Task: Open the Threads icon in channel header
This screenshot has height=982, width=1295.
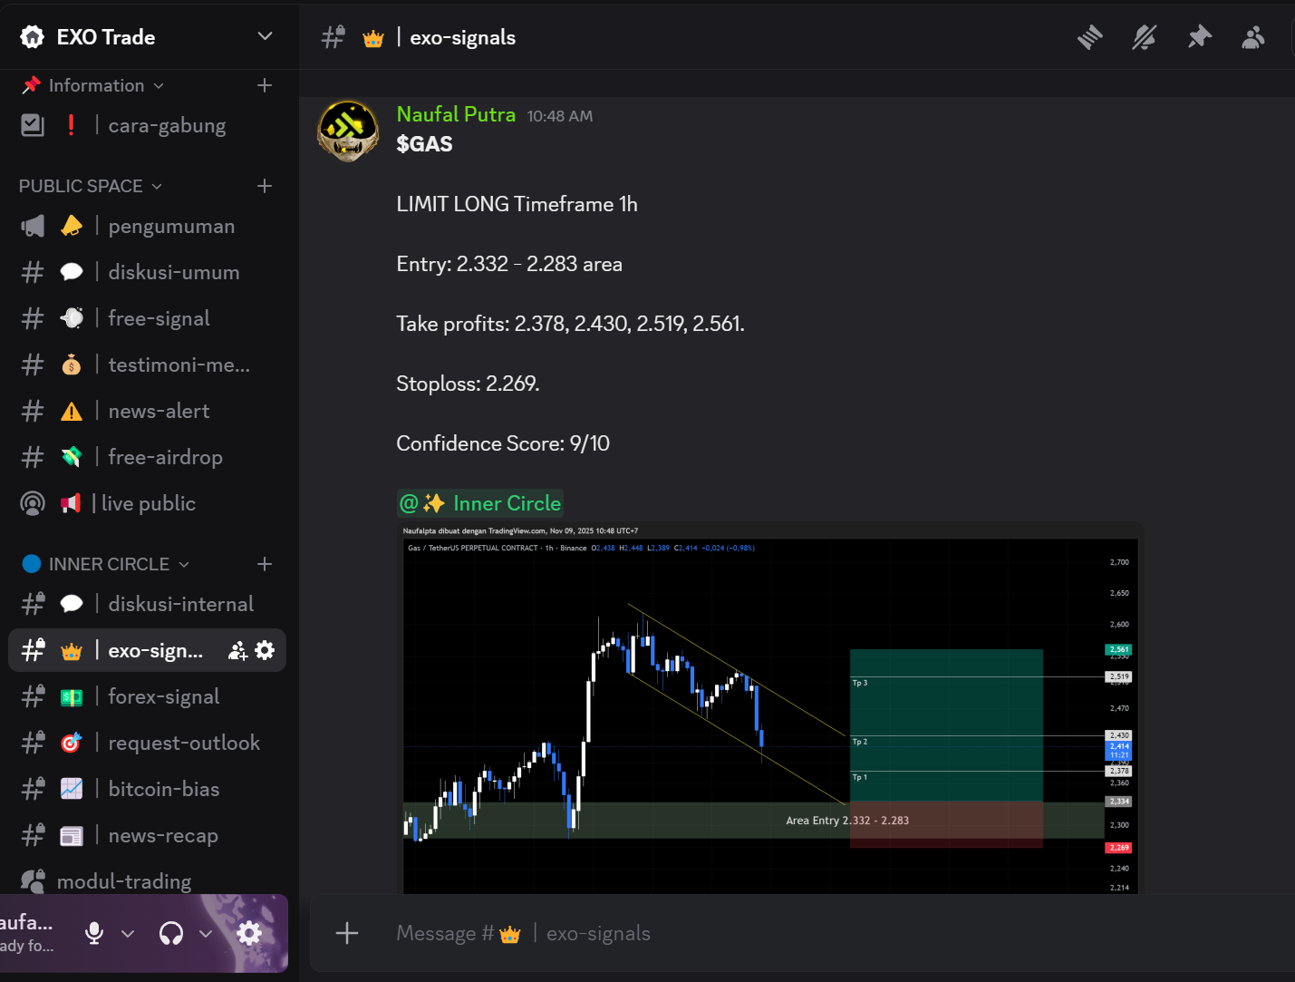Action: coord(1089,37)
